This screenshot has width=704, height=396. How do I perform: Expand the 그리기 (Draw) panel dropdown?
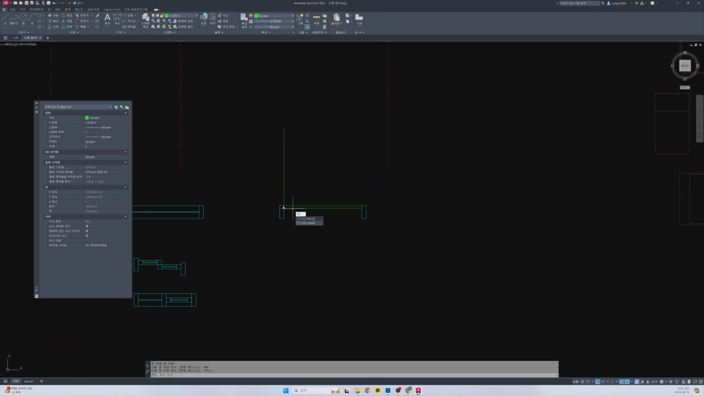tap(23, 32)
